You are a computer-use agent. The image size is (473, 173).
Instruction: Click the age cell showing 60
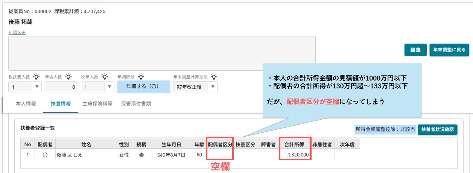(199, 155)
